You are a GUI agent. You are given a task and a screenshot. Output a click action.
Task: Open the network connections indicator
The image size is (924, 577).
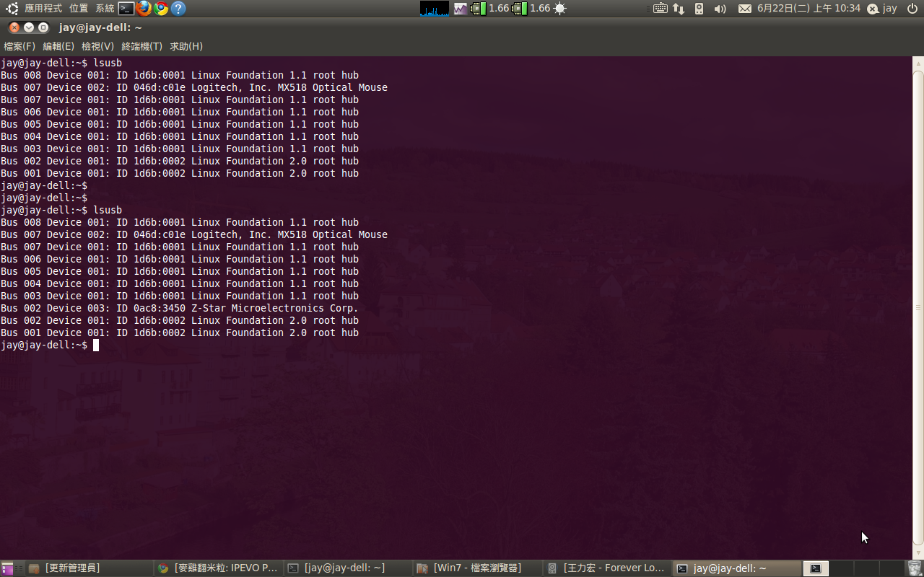click(679, 9)
